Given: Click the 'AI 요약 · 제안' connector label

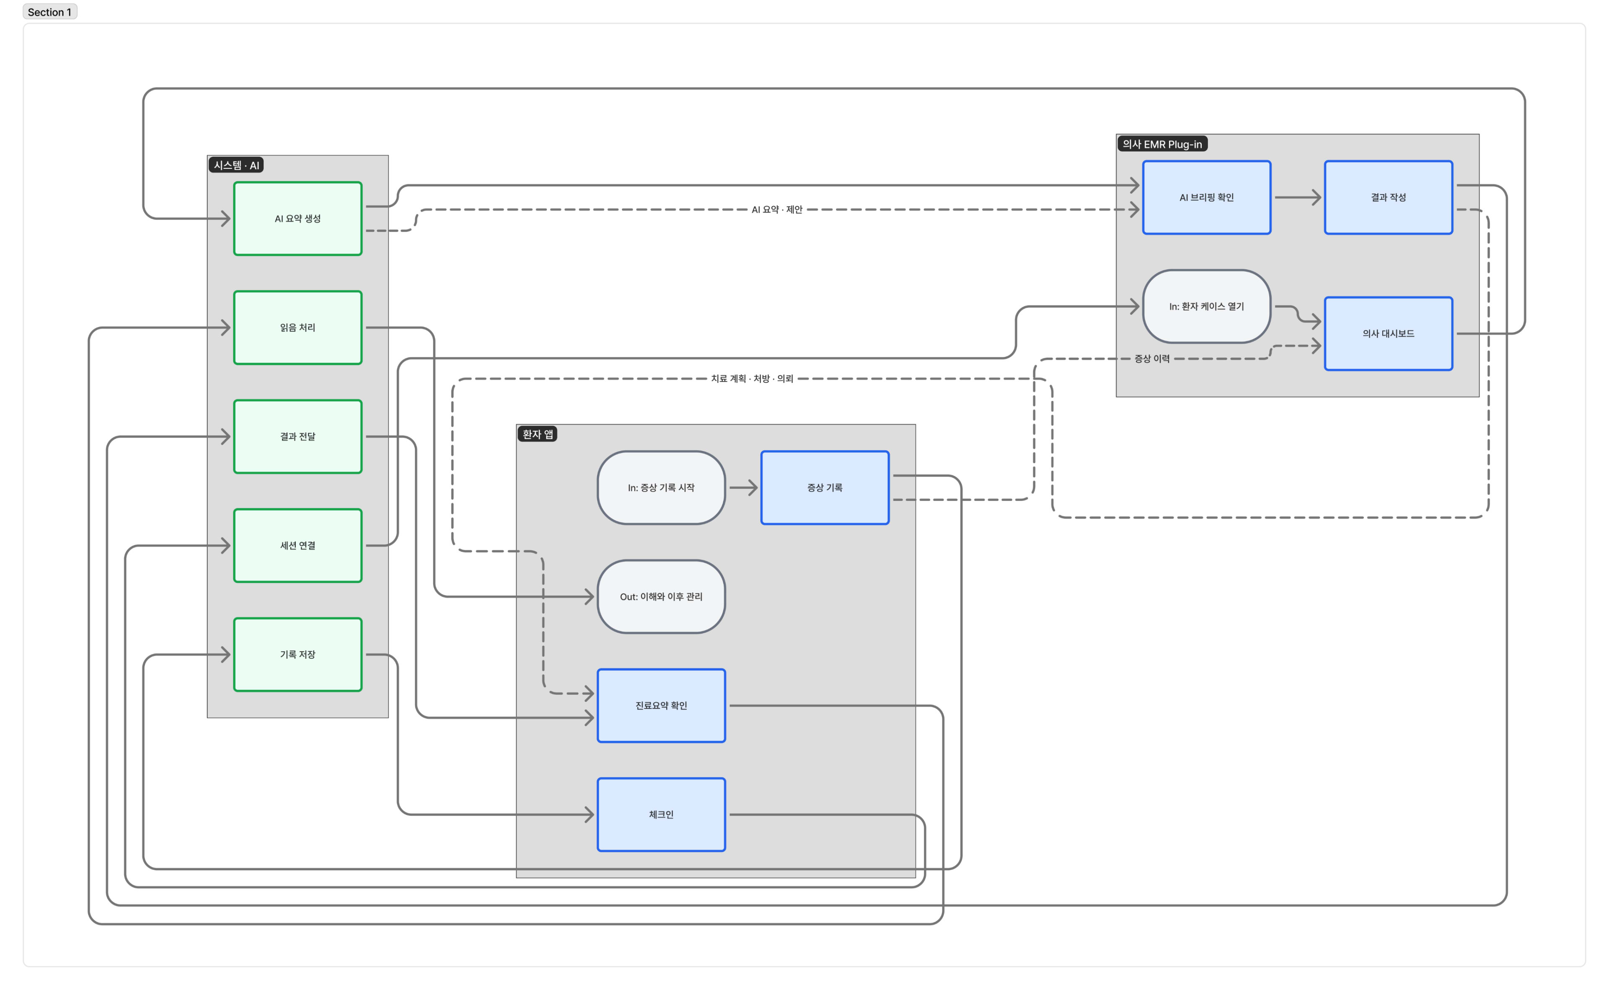Looking at the screenshot, I should pyautogui.click(x=776, y=209).
